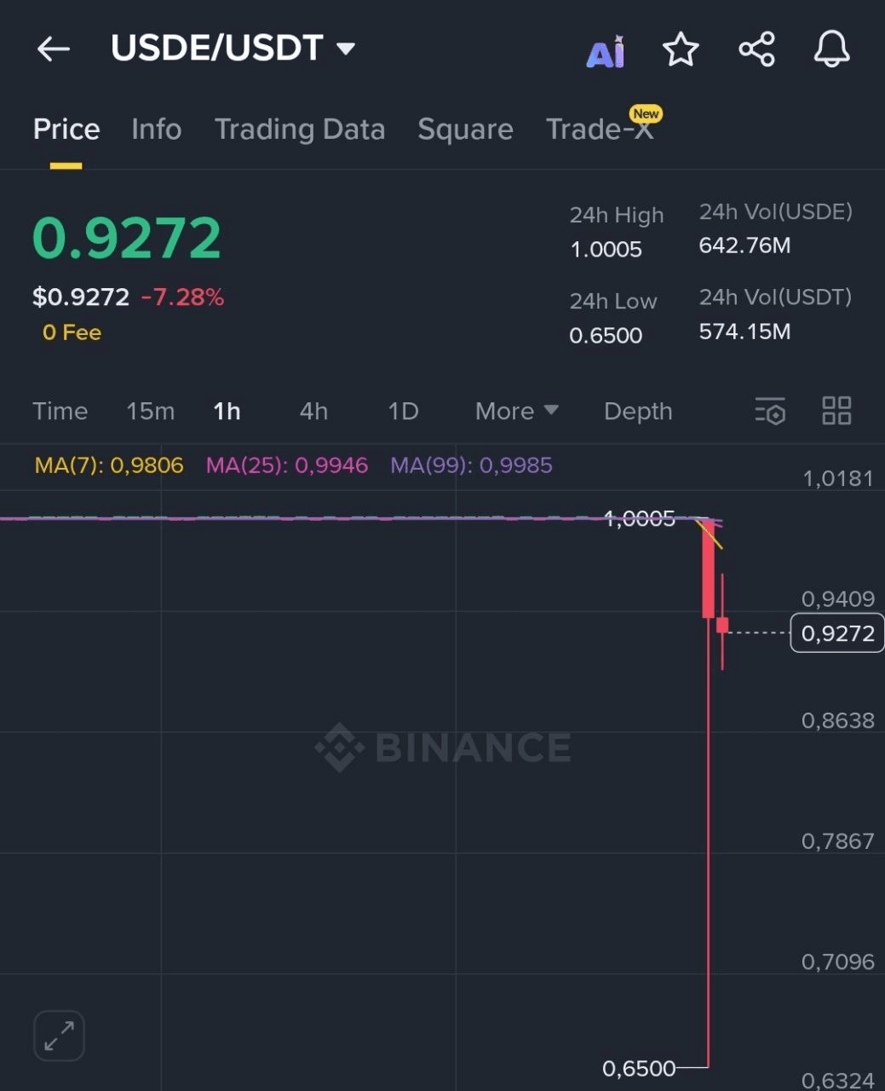
Task: Select the 4h chart interval
Action: point(313,411)
